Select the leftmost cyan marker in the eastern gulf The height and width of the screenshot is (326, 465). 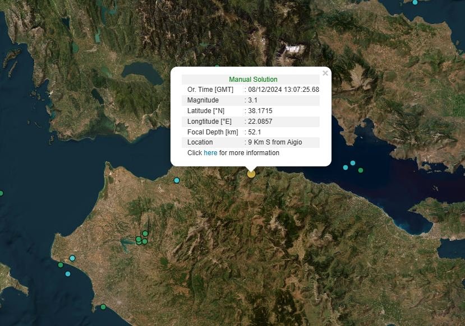point(346,167)
